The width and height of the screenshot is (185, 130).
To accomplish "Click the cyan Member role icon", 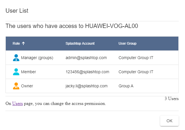I will coord(16,72).
